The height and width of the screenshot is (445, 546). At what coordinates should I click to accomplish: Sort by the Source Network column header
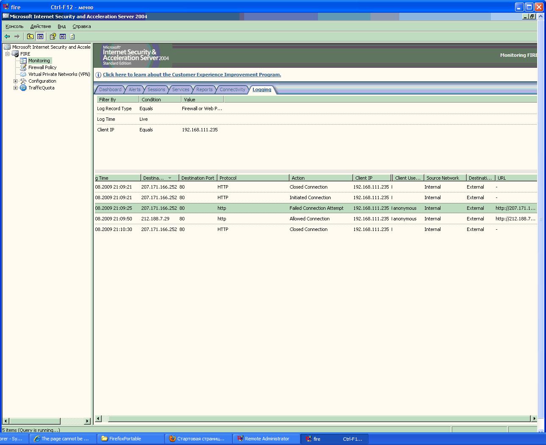445,178
